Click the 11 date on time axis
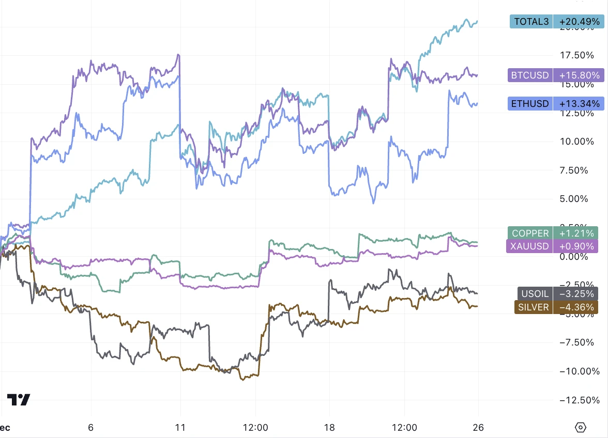This screenshot has width=608, height=438. [180, 428]
